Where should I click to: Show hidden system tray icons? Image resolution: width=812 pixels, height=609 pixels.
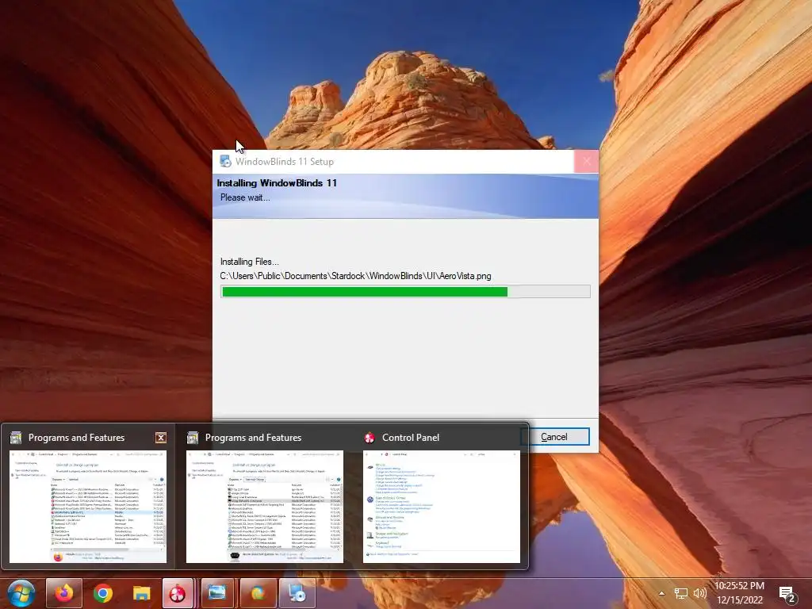[x=661, y=593]
